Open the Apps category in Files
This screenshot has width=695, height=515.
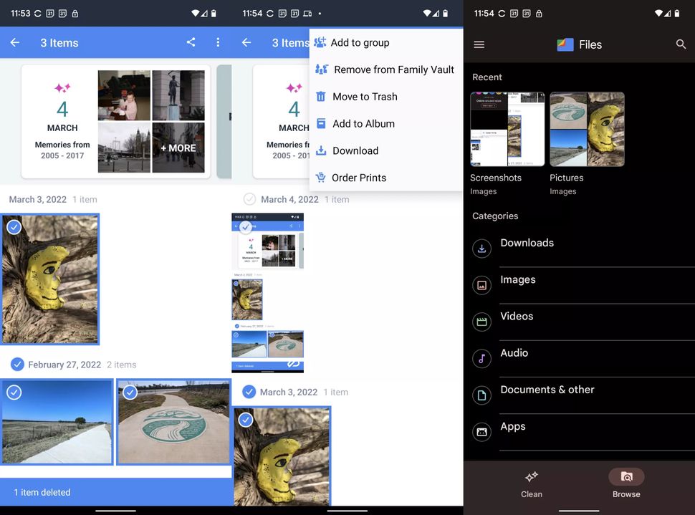click(512, 426)
